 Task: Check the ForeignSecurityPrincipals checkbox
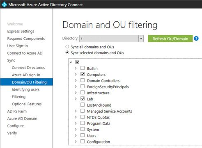(83, 87)
